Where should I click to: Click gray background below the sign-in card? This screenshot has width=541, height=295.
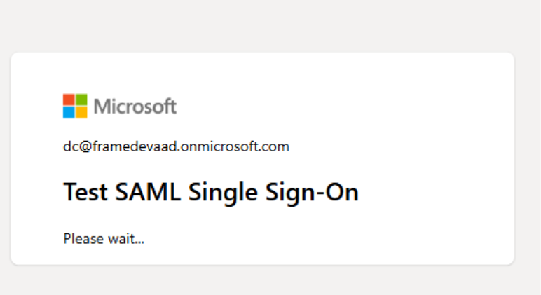pos(270,282)
